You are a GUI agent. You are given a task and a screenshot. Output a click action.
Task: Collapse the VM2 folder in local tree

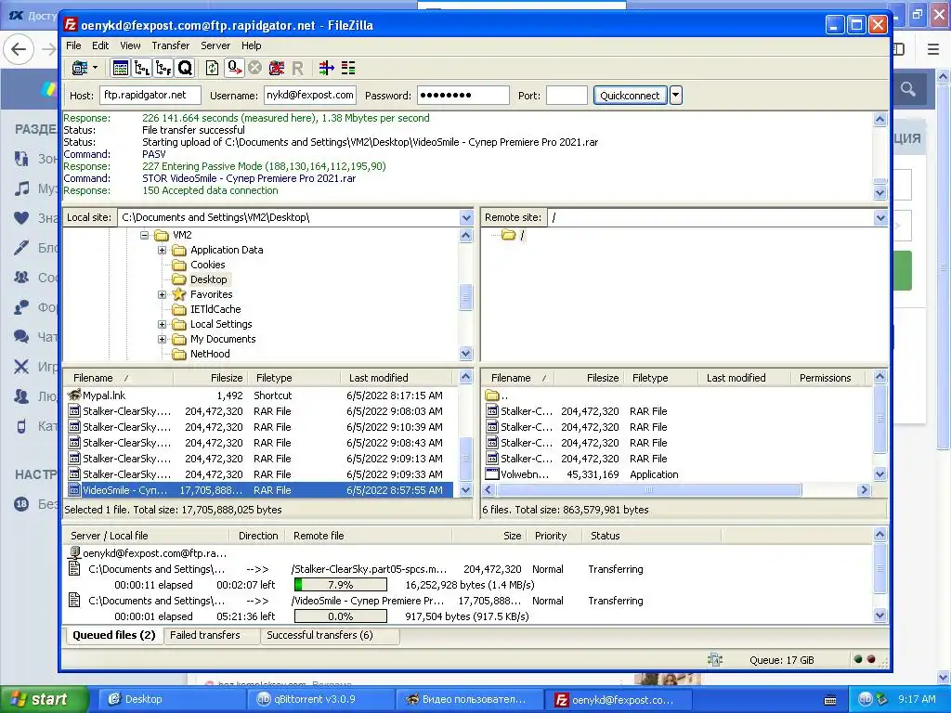point(144,235)
